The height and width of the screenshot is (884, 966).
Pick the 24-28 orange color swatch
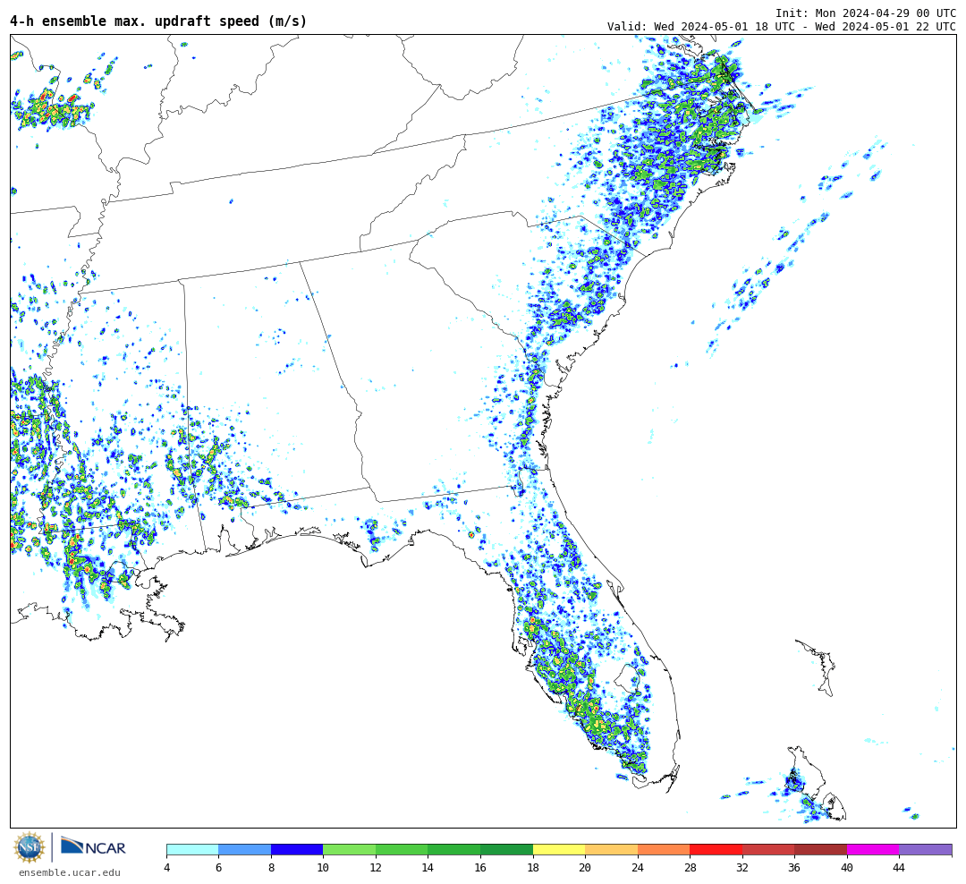tap(664, 849)
